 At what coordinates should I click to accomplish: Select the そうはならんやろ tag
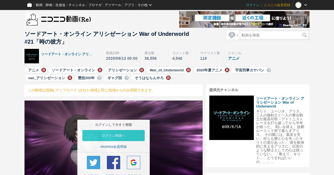coord(149,78)
